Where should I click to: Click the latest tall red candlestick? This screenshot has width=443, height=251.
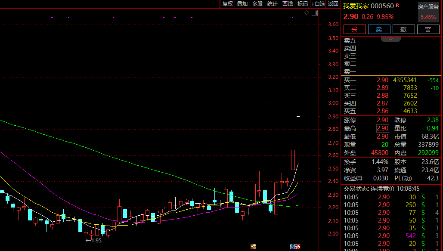point(293,160)
